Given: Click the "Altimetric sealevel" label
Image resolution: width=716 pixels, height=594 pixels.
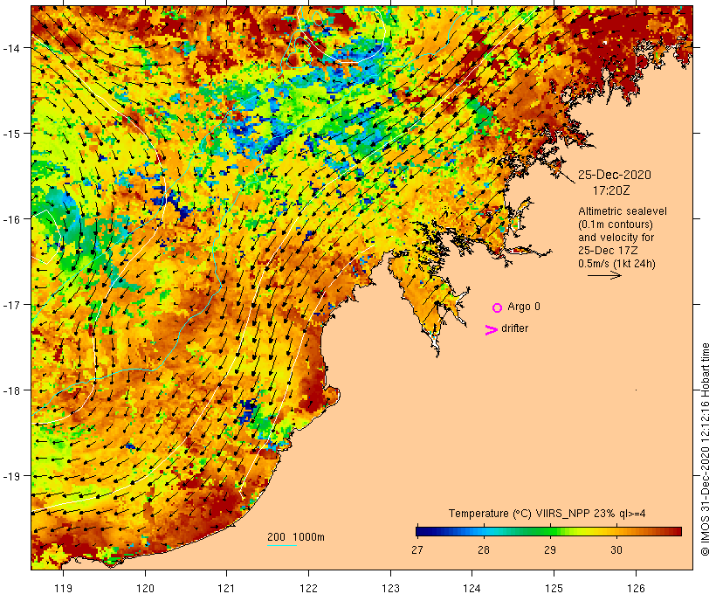Looking at the screenshot, I should (623, 211).
